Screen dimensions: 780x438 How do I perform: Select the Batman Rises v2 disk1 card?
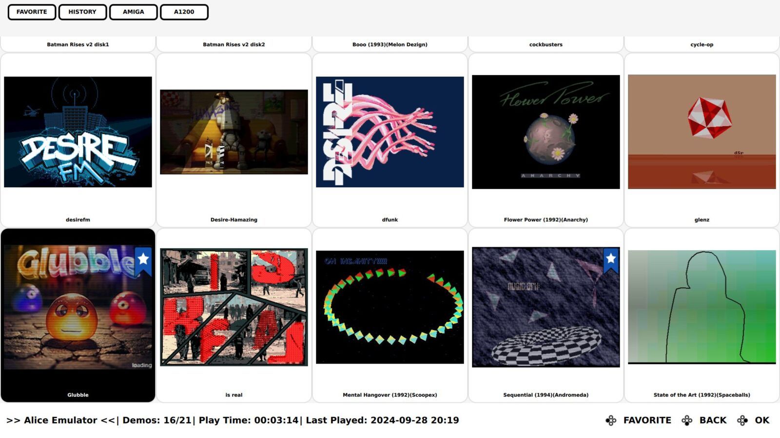78,44
